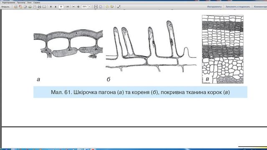Open the Инструменты panel

[214, 7]
